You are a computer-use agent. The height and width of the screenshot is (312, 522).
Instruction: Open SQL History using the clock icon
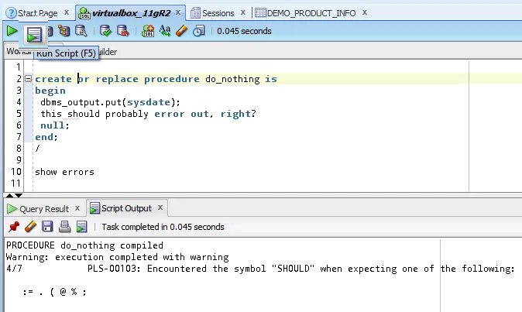tap(199, 31)
